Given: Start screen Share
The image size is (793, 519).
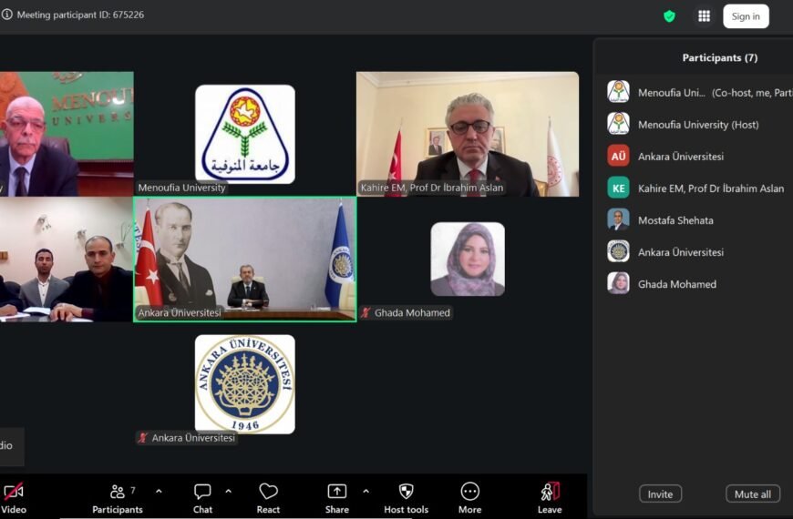Looking at the screenshot, I should (x=337, y=498).
